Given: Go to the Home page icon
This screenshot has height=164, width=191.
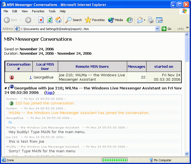Looking at the screenshot, I should point(58,20).
